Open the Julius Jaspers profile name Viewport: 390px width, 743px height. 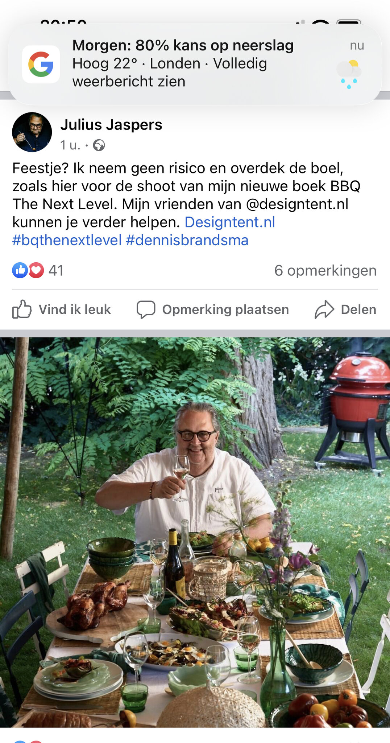tap(111, 125)
